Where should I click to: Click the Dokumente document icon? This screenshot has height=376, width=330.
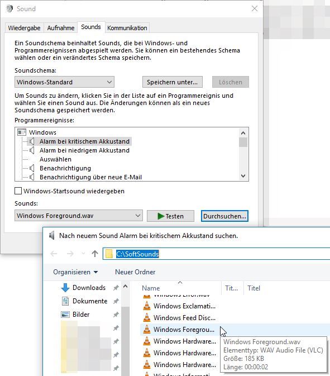(65, 301)
